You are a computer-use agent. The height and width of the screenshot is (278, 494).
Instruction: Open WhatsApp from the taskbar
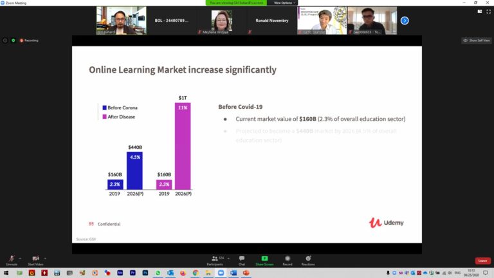coord(158,273)
